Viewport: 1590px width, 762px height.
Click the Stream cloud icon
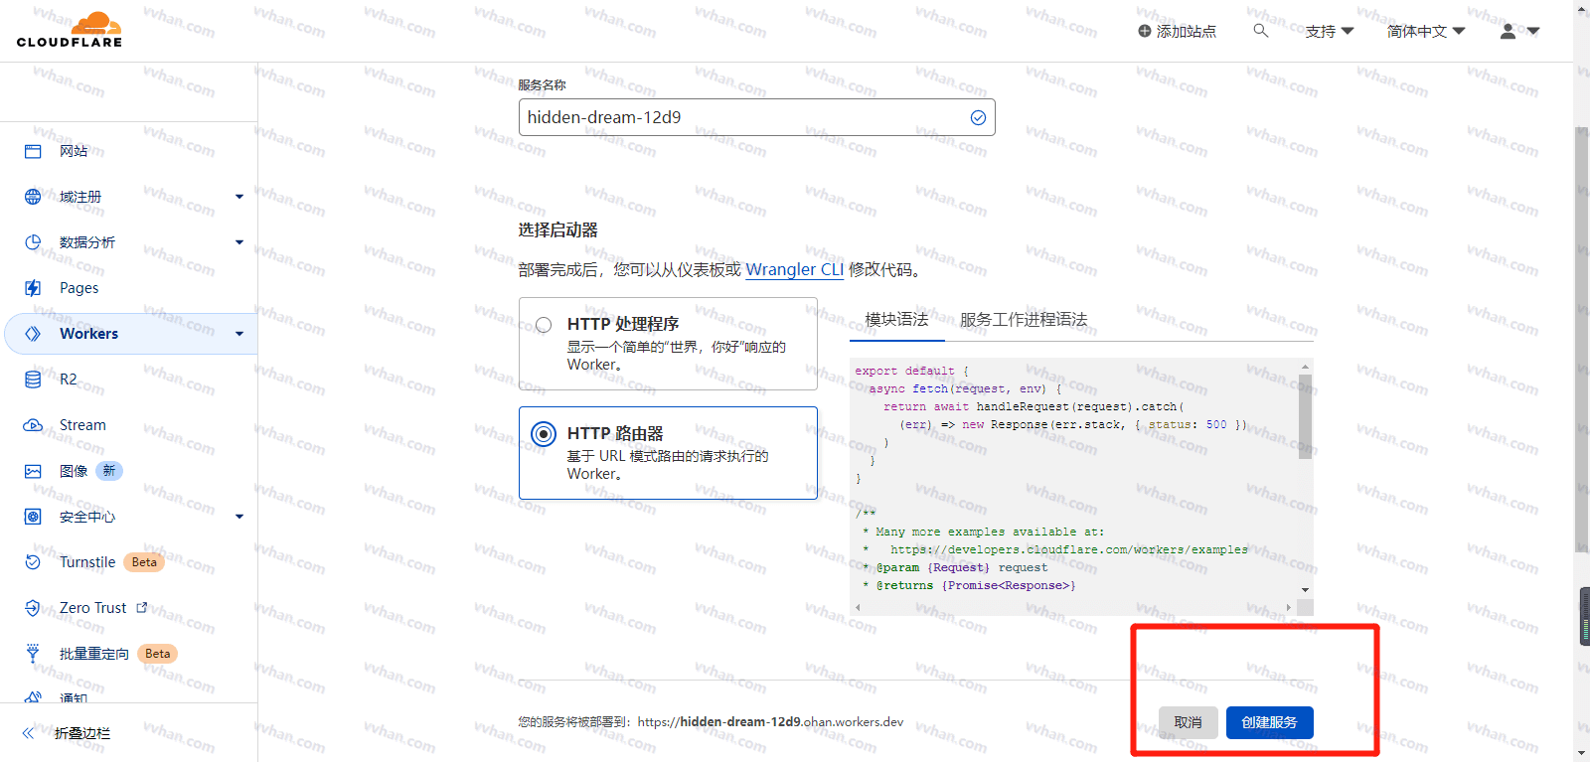(33, 425)
